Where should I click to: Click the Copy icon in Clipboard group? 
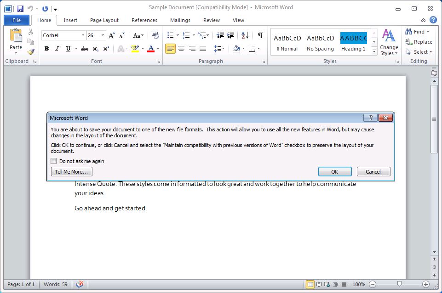click(31, 41)
